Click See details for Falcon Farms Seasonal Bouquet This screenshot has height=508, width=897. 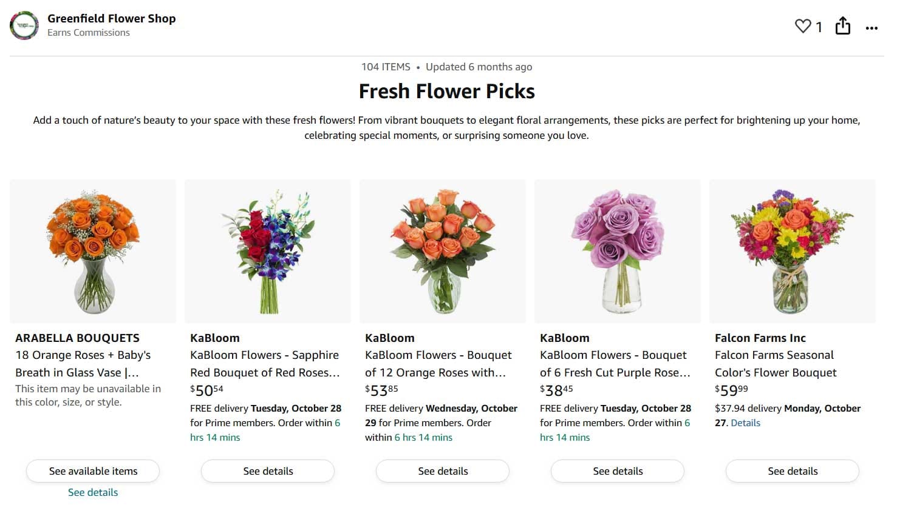792,471
